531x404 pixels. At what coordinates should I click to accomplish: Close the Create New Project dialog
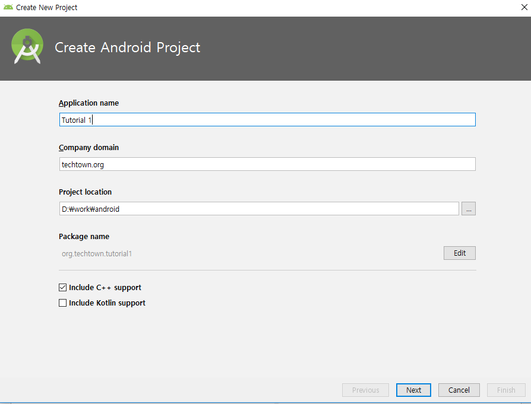click(x=524, y=7)
